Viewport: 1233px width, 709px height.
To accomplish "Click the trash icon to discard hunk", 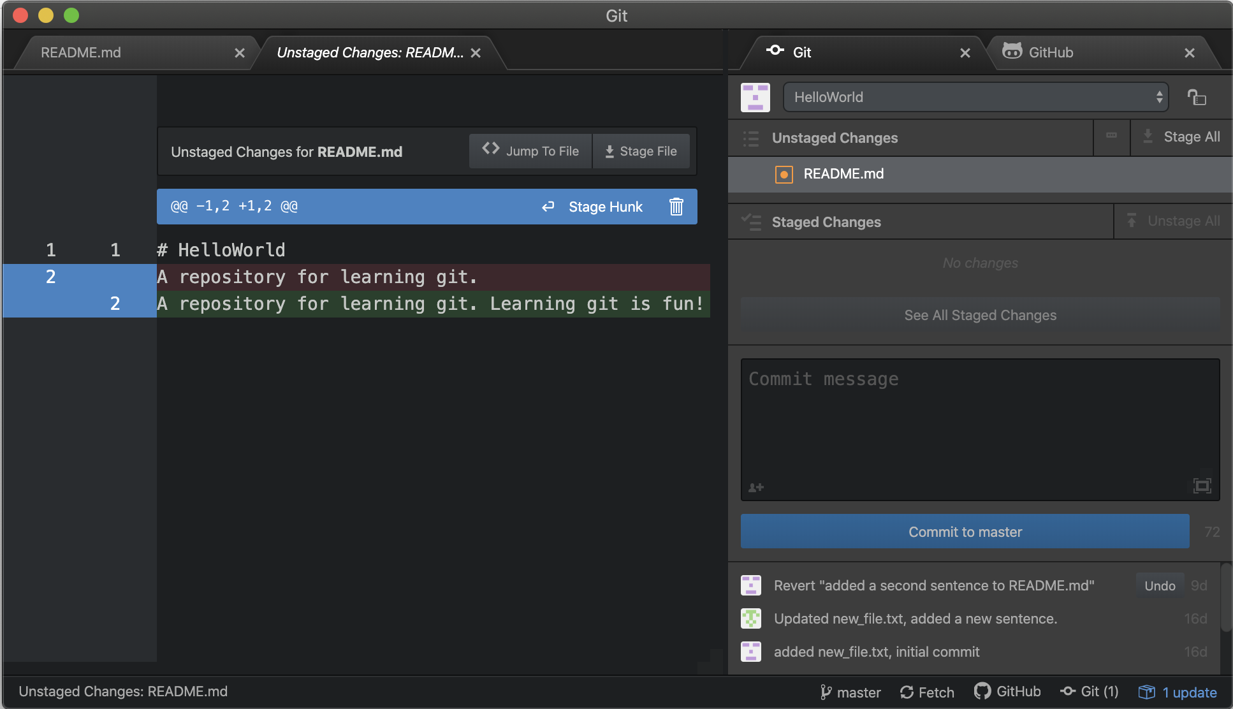I will [x=676, y=207].
